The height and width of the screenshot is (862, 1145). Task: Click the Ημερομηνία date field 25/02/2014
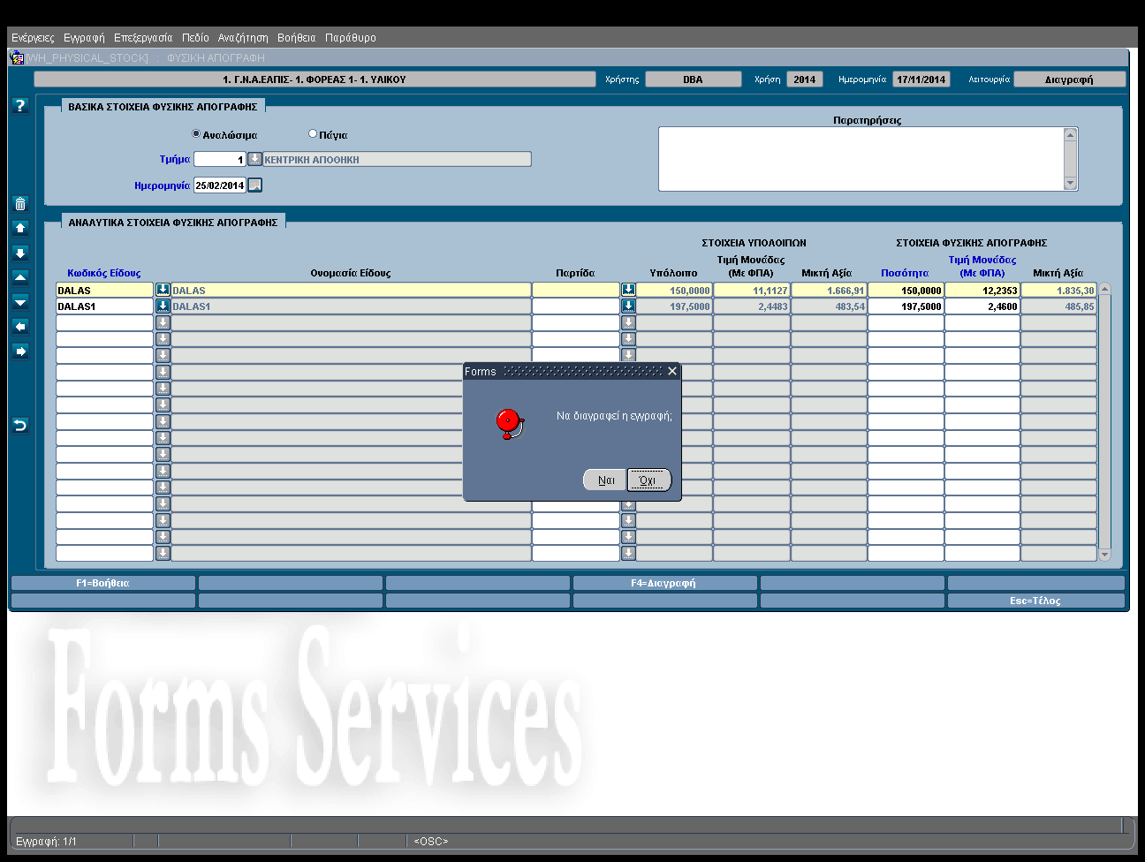tap(219, 185)
